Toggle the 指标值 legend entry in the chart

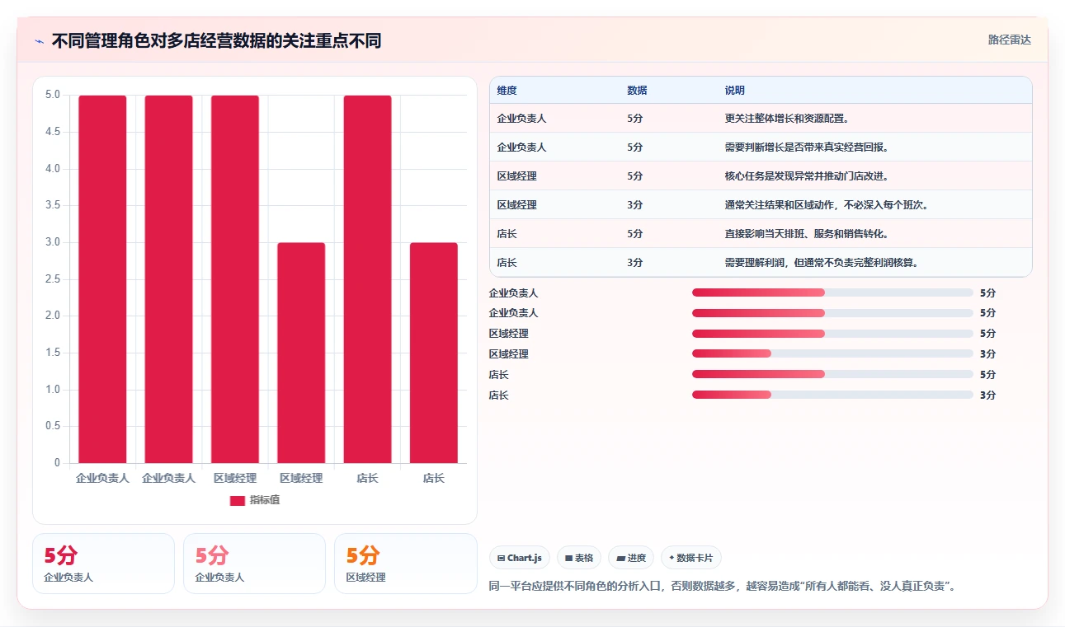click(x=255, y=500)
